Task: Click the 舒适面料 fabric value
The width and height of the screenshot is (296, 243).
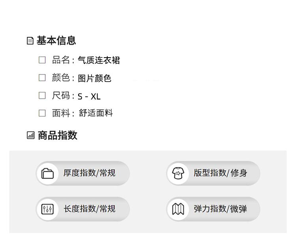Action: coord(96,114)
